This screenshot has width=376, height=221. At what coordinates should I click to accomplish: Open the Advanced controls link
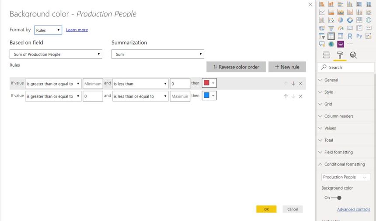pos(353,209)
